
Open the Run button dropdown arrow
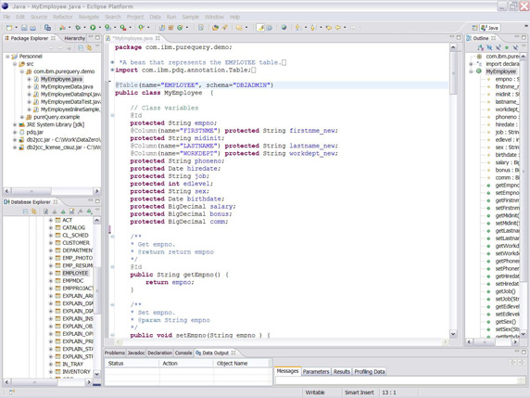pos(99,28)
